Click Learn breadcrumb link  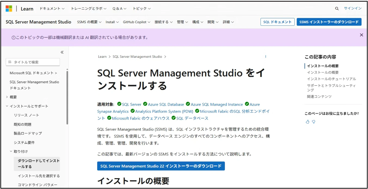click(102, 57)
